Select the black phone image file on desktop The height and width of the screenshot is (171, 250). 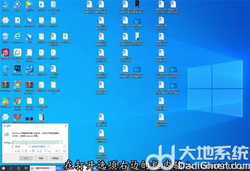[x=137, y=7]
